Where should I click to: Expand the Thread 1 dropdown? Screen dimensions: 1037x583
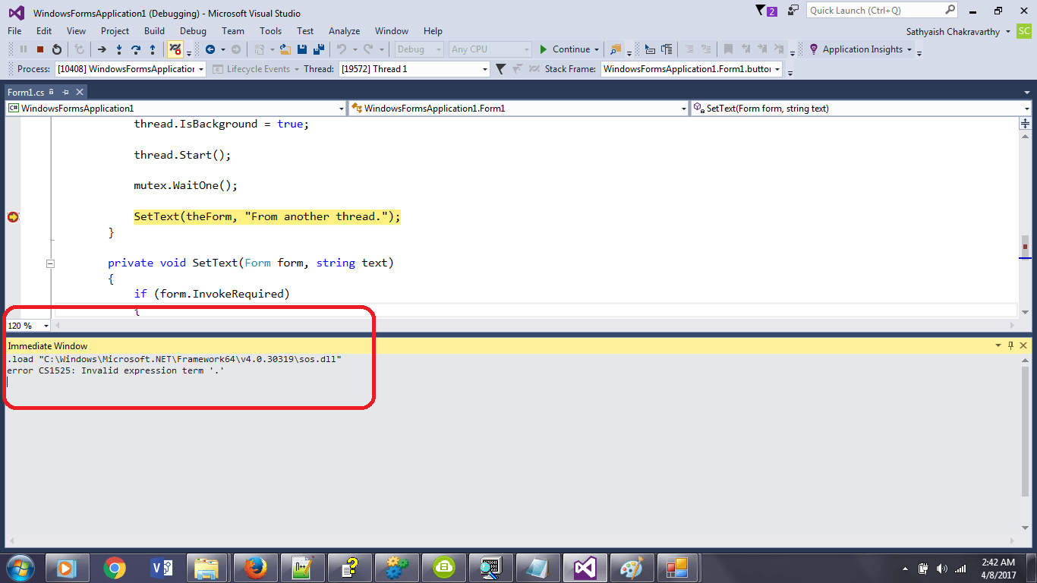(x=485, y=69)
